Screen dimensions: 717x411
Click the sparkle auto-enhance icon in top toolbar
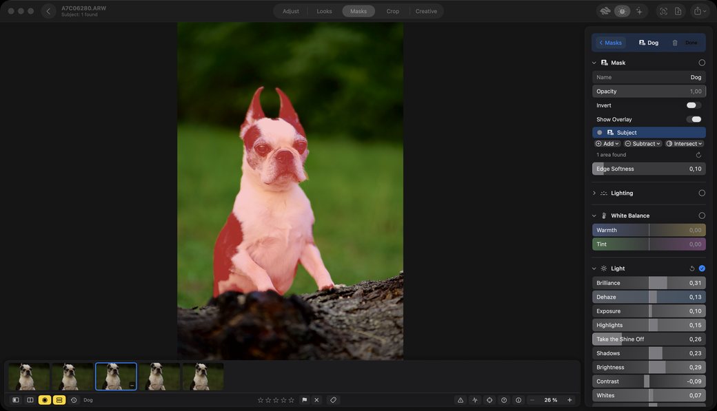[639, 11]
